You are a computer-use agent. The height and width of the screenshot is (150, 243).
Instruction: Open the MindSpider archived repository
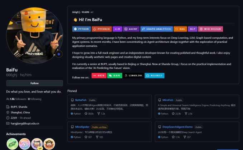point(82,127)
